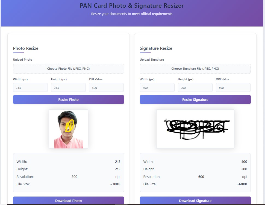The height and width of the screenshot is (205, 265).
Task: Click the PAN Card Resizer page title
Action: [132, 6]
